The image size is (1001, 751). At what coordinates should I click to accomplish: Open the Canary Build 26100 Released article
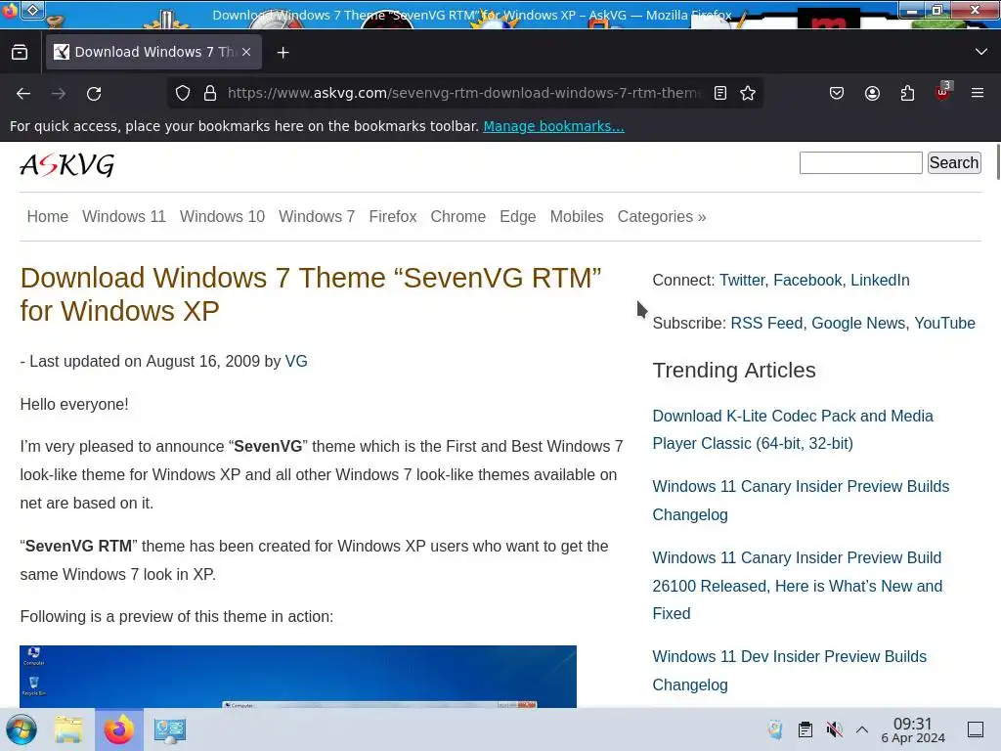point(798,586)
